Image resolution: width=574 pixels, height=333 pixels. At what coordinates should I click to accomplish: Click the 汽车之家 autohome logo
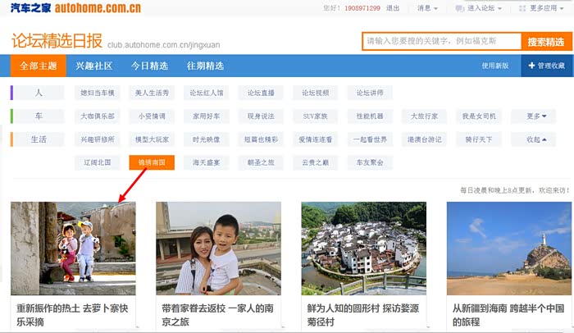75,7
